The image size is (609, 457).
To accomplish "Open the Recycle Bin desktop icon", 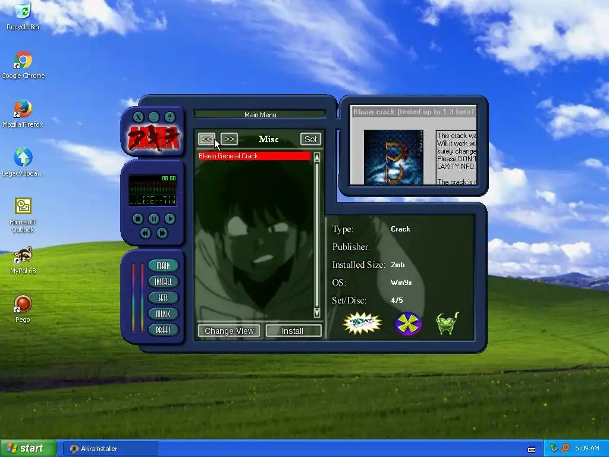I will (23, 16).
